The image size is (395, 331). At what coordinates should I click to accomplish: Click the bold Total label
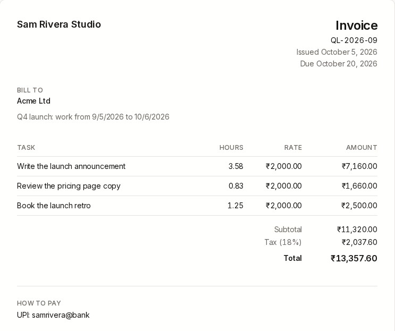click(292, 258)
